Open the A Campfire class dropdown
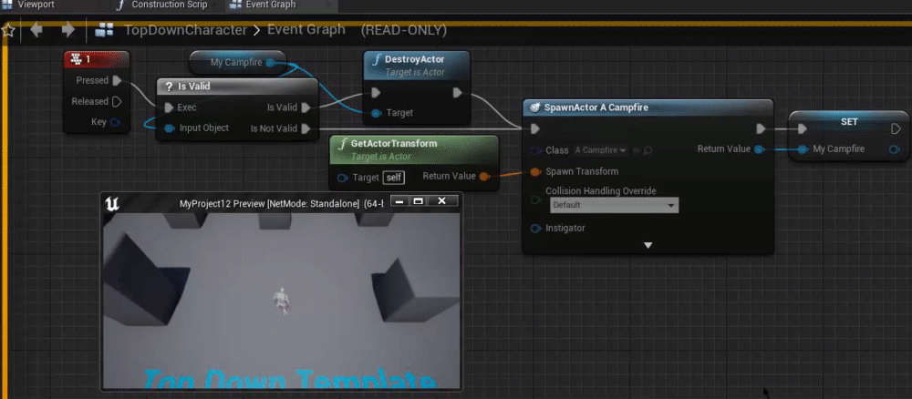Screen dimensions: 912x399 click(x=600, y=150)
